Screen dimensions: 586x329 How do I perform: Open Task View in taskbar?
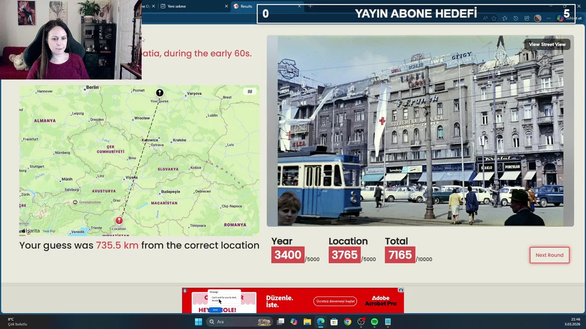point(281,322)
